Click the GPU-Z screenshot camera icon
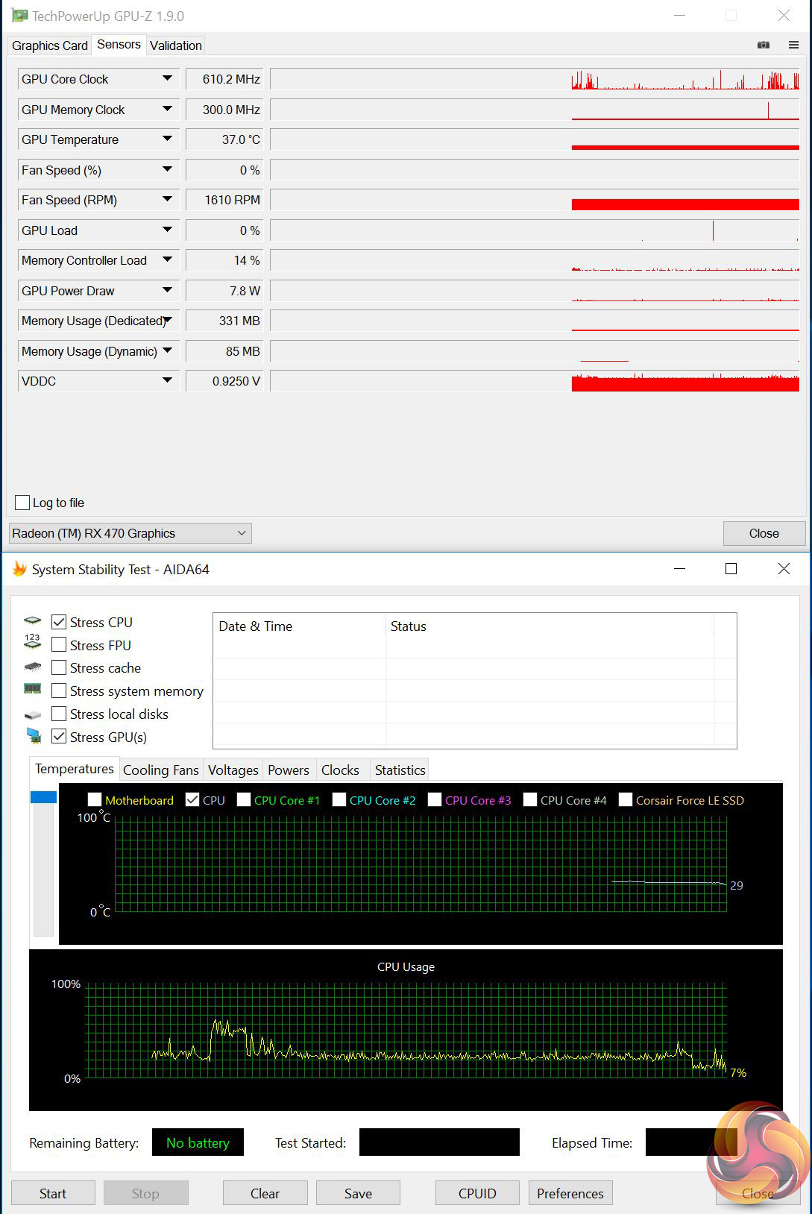The image size is (812, 1214). [764, 45]
